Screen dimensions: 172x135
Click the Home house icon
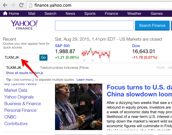click(5, 13)
